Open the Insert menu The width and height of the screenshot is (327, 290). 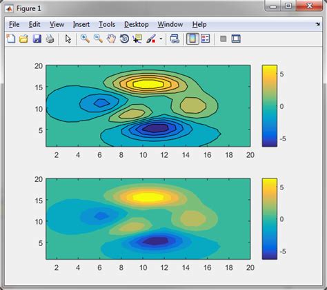81,24
